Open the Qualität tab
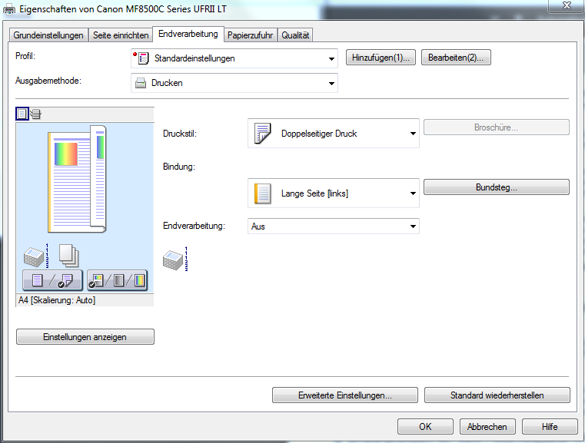 tap(295, 35)
